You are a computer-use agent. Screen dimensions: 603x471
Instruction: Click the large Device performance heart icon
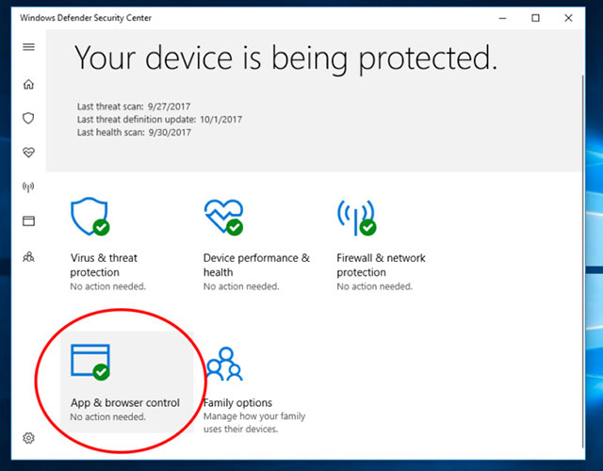pyautogui.click(x=223, y=217)
